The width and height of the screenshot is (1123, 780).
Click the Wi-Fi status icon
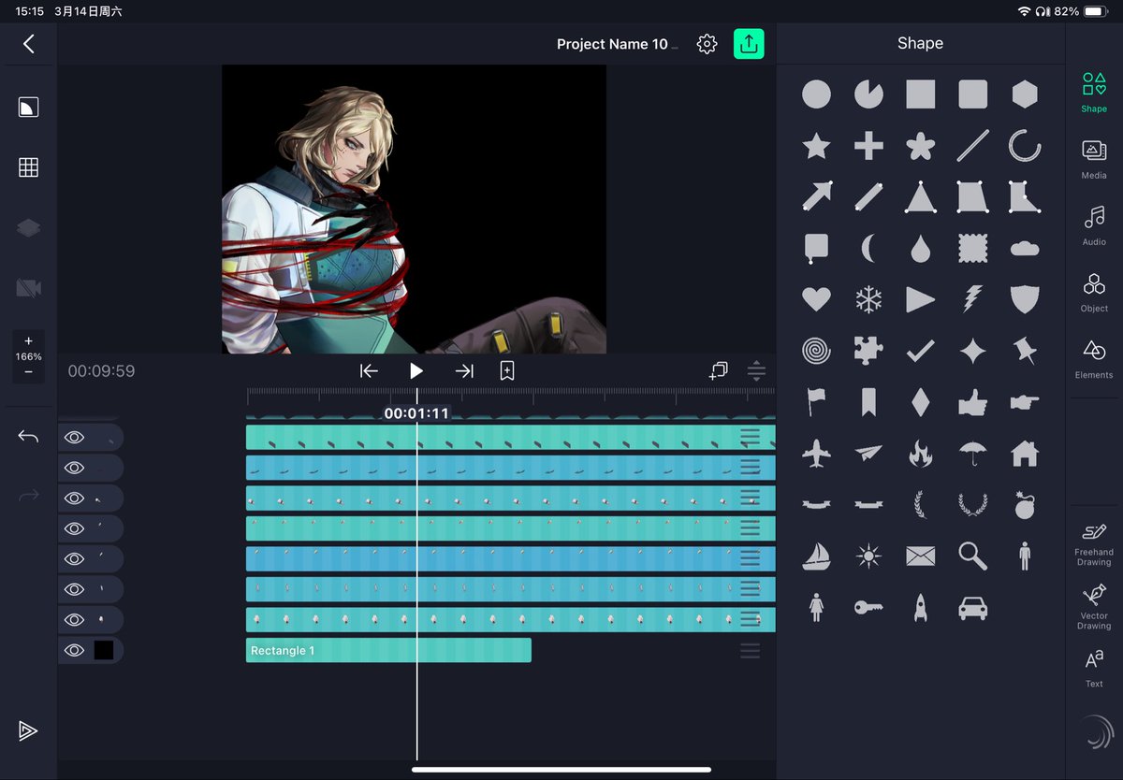pos(1025,11)
